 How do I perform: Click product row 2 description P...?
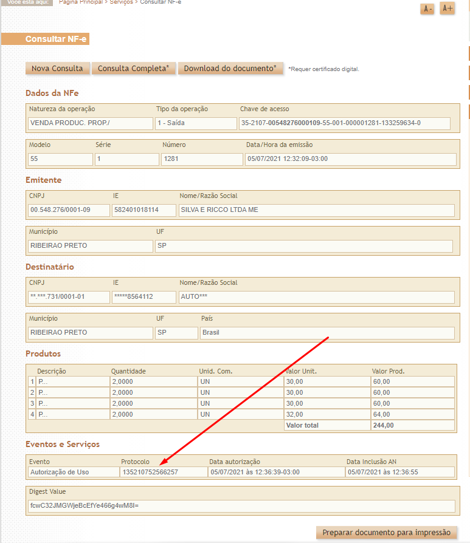point(73,393)
